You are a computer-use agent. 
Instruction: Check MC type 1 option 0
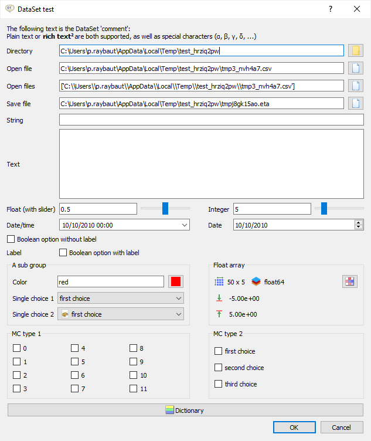16,348
